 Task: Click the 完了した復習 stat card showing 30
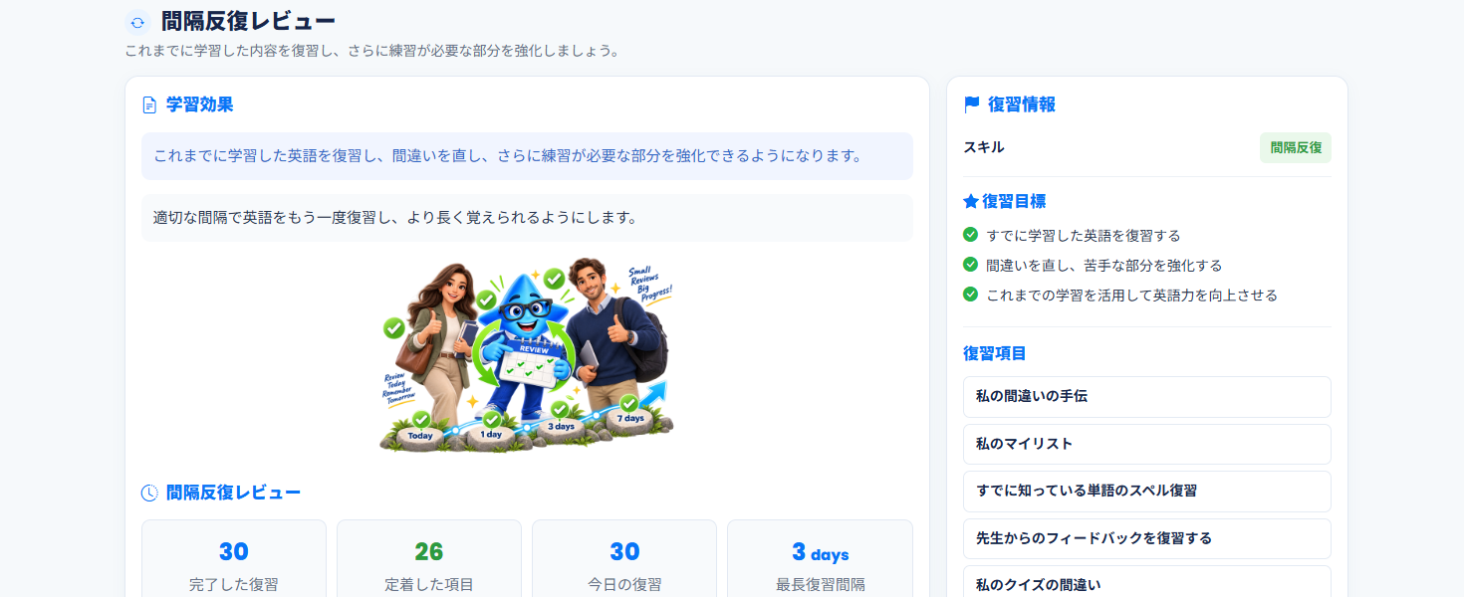tap(234, 558)
